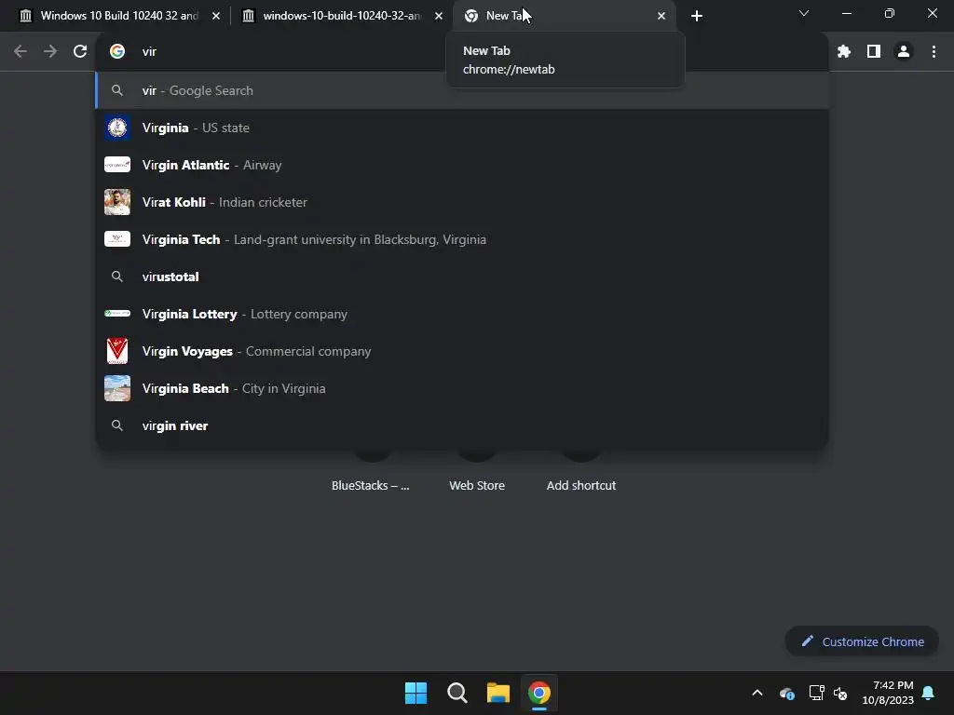
Task: Click Virginia Beach photo thumbnail
Action: (x=117, y=388)
